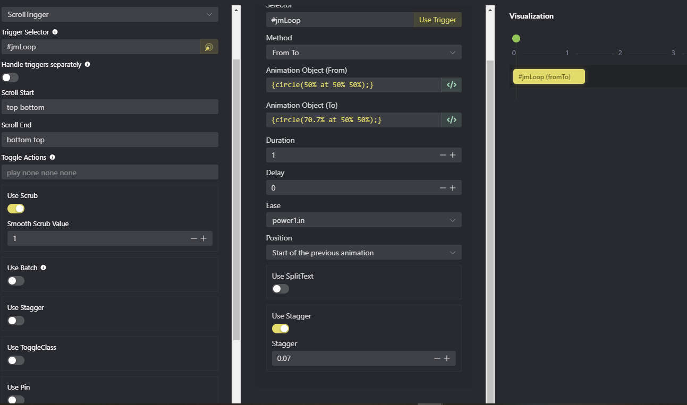Click the Use Batch info icon

(44, 268)
